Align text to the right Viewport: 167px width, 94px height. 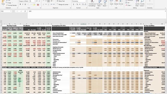(48, 4)
